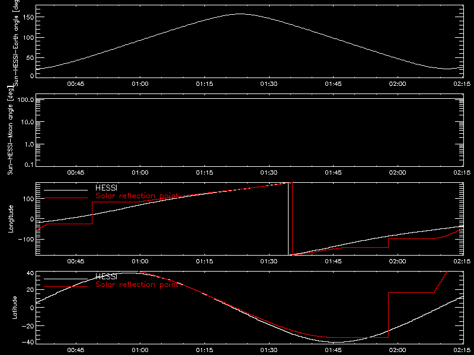Pick 01:15 under the Earth angle plot
This screenshot has width=474, height=355.
(x=204, y=83)
